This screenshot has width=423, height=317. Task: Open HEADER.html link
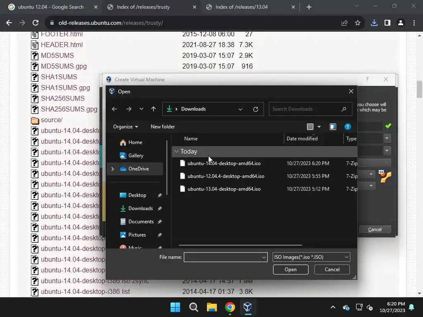tap(62, 45)
